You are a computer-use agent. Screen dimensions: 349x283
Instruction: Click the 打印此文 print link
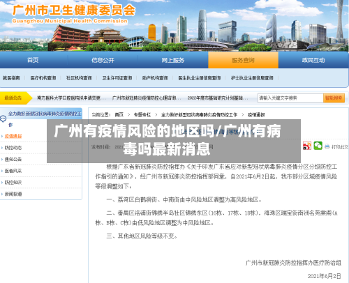(x=340, y=147)
